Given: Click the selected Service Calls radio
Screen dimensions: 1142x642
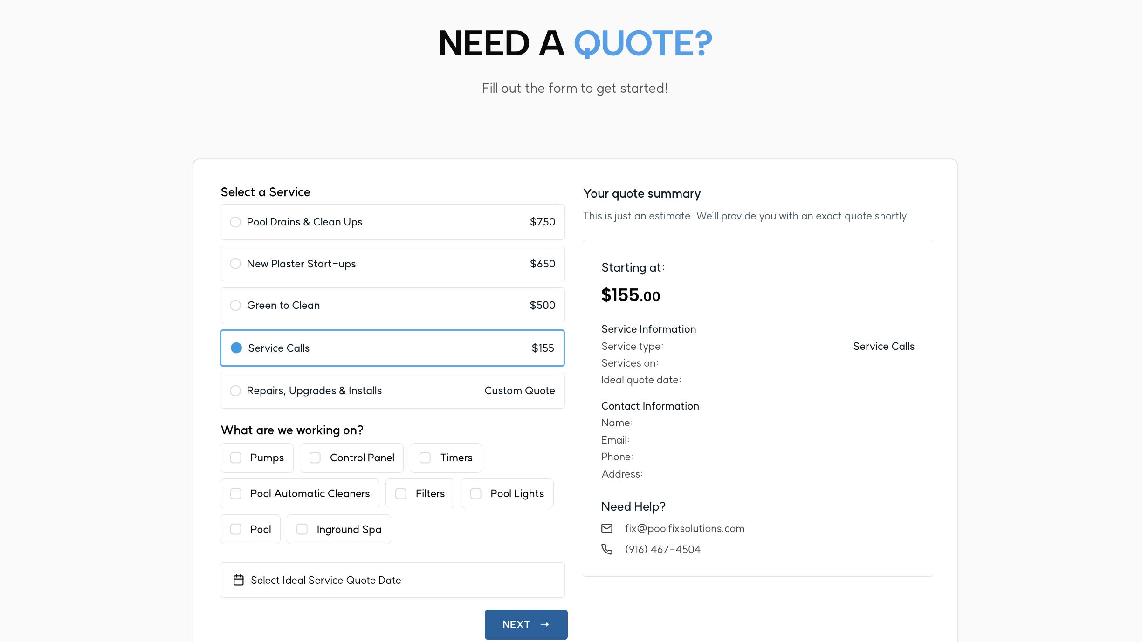Looking at the screenshot, I should [x=236, y=348].
